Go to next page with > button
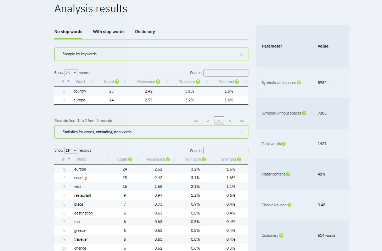 point(230,121)
